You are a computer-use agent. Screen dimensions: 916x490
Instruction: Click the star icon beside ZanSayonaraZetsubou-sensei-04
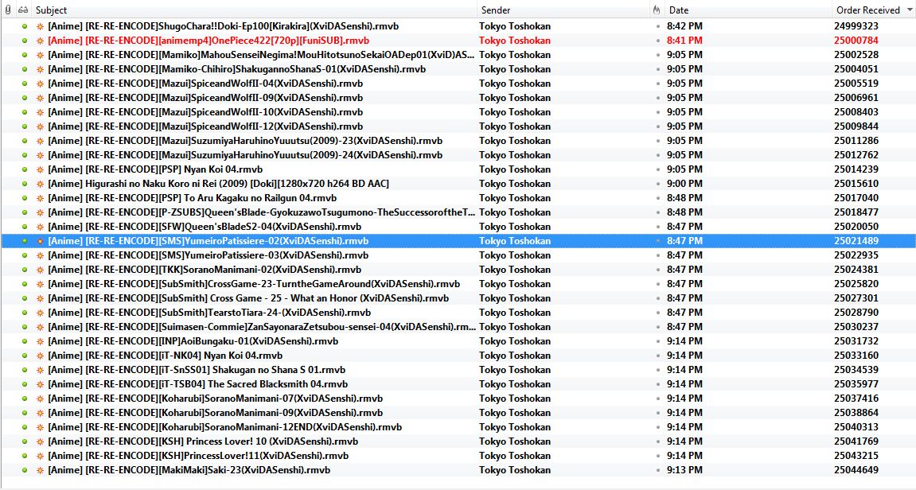[x=41, y=327]
